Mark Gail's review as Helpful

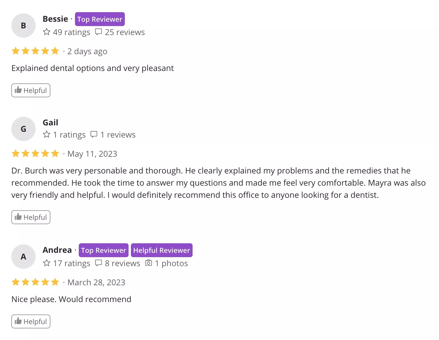click(x=31, y=217)
